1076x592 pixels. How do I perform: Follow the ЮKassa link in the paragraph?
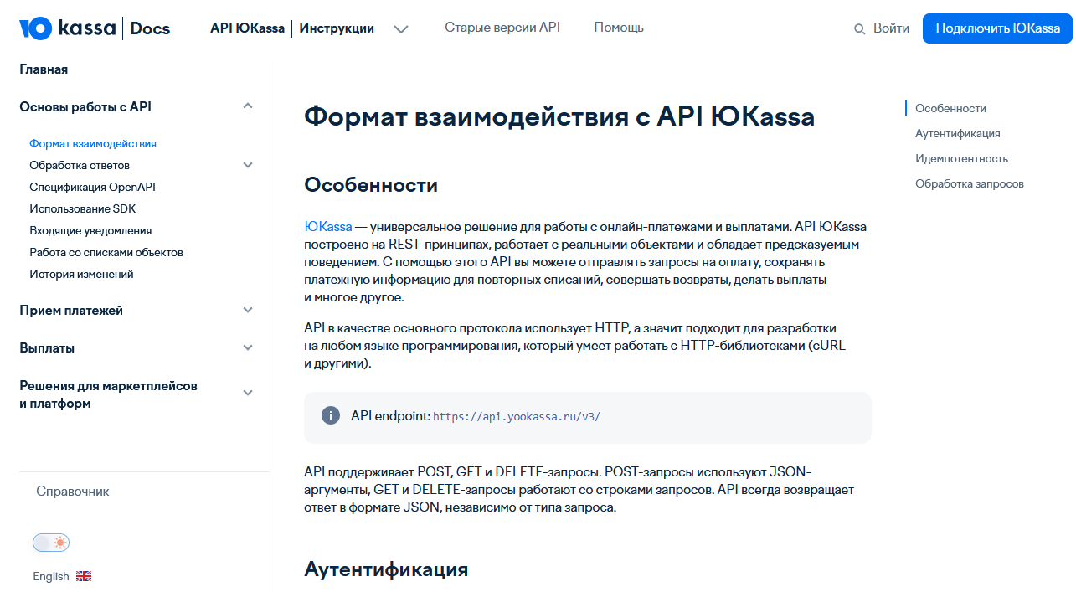[328, 227]
